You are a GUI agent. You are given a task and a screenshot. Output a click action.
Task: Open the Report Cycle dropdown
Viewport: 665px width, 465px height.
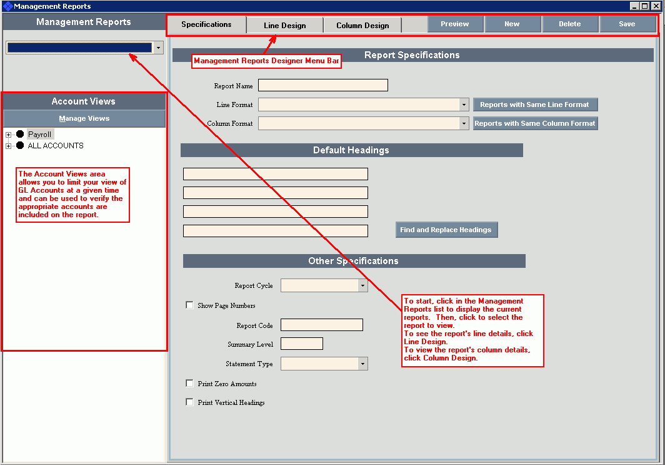click(x=362, y=285)
